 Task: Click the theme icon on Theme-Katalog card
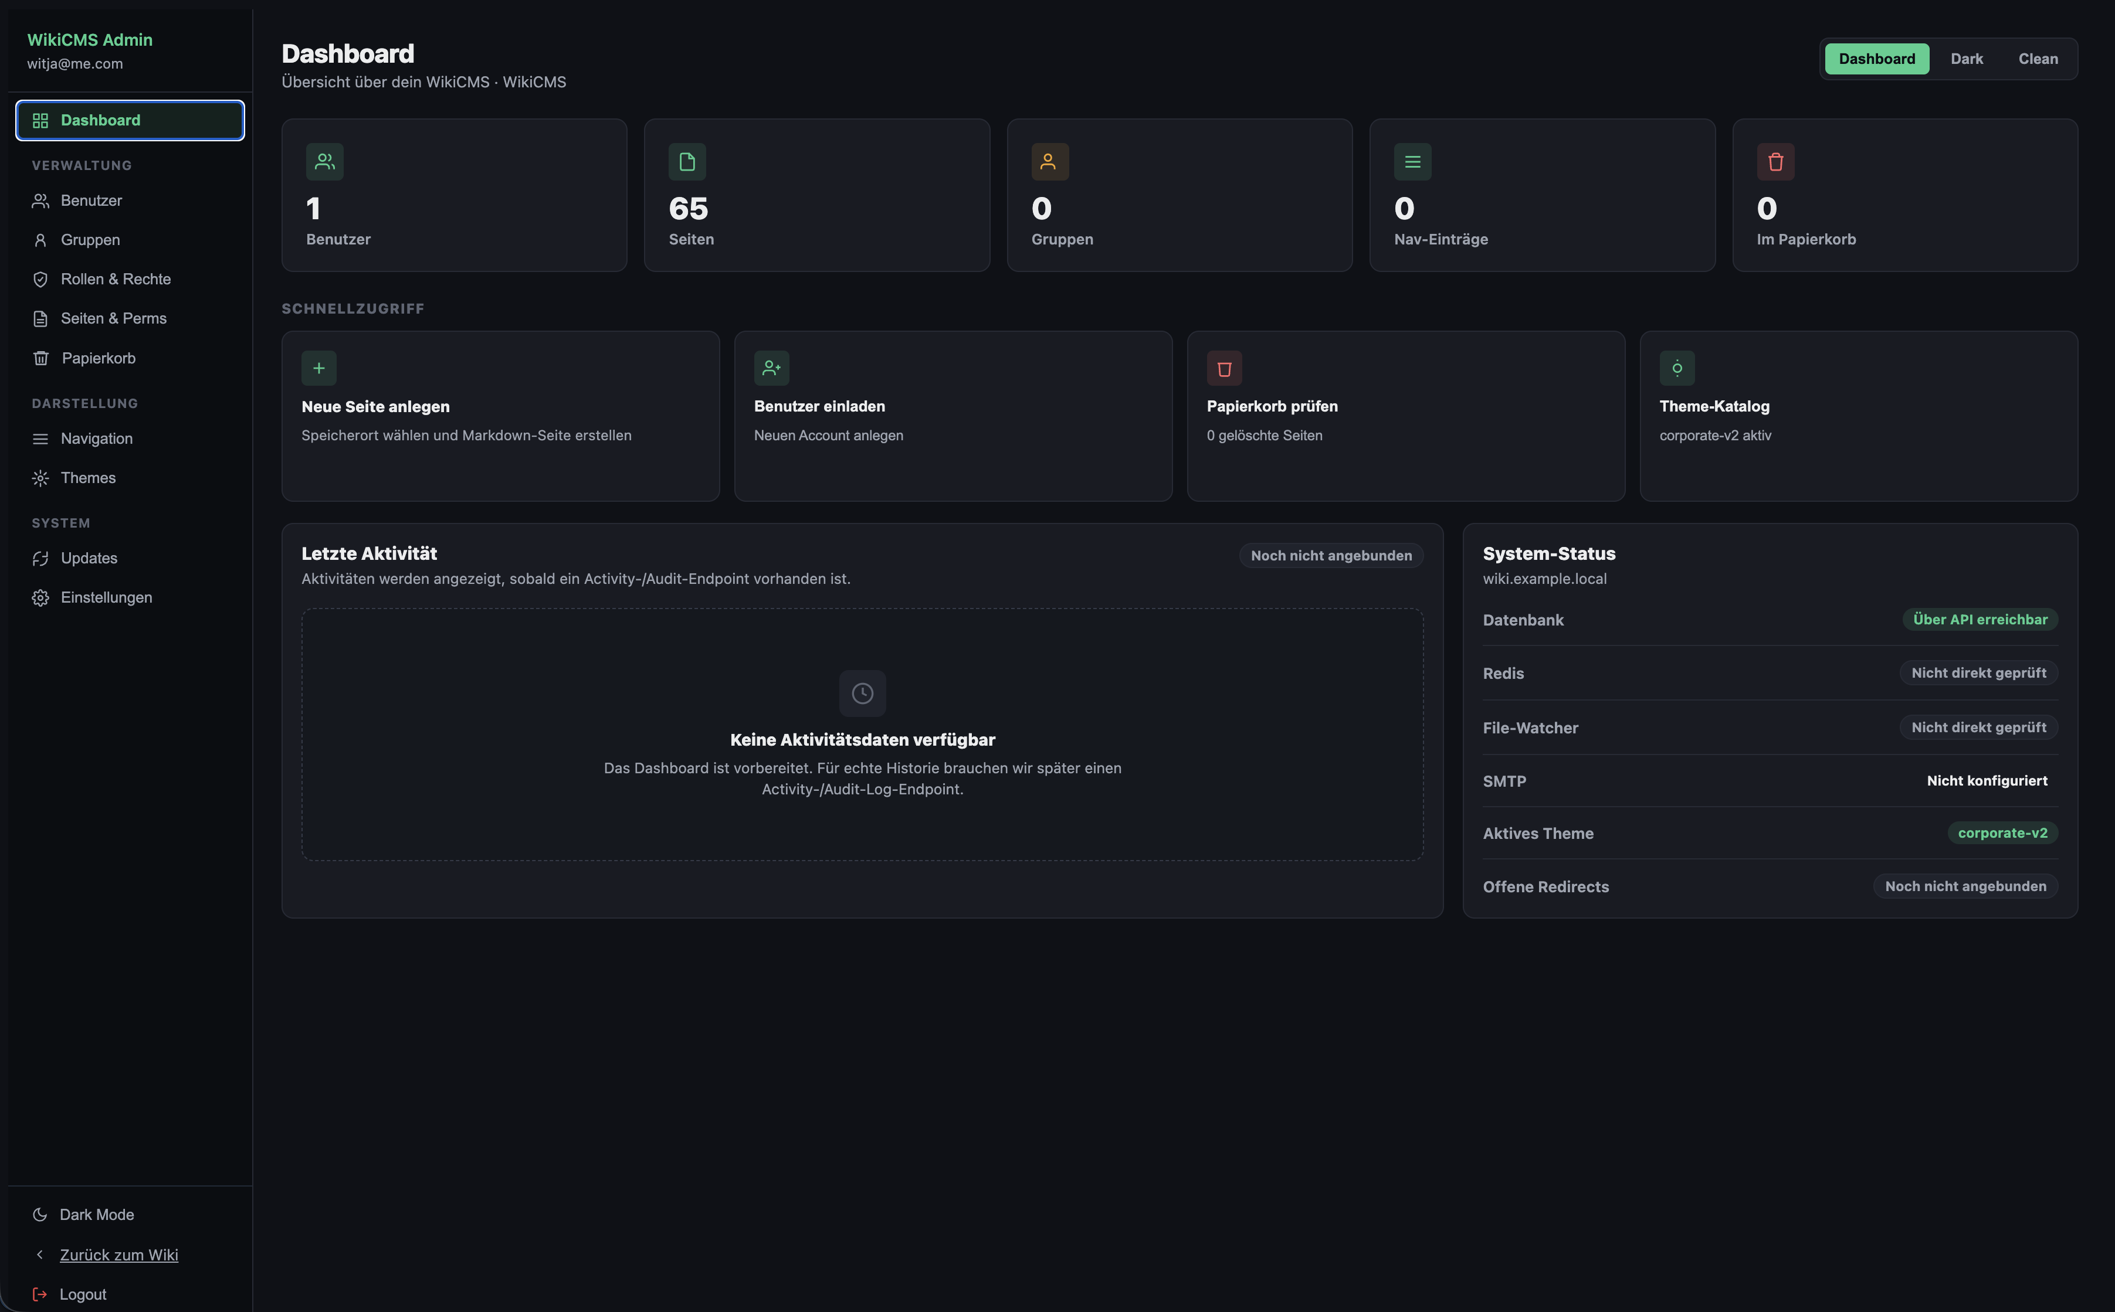tap(1677, 368)
